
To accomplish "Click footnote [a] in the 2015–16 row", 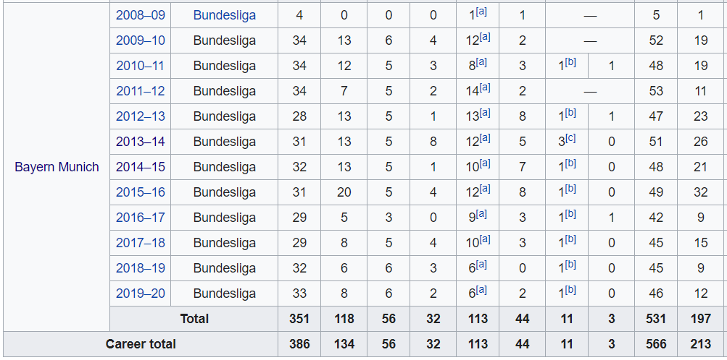I will (x=484, y=189).
